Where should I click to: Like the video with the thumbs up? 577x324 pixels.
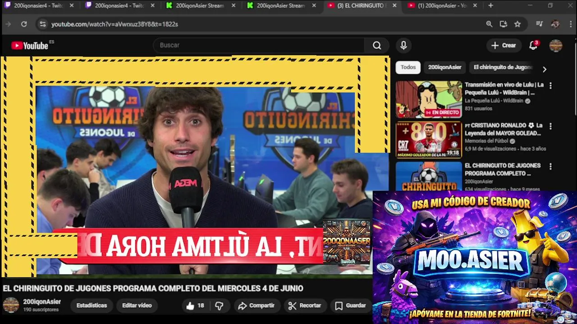pos(195,306)
